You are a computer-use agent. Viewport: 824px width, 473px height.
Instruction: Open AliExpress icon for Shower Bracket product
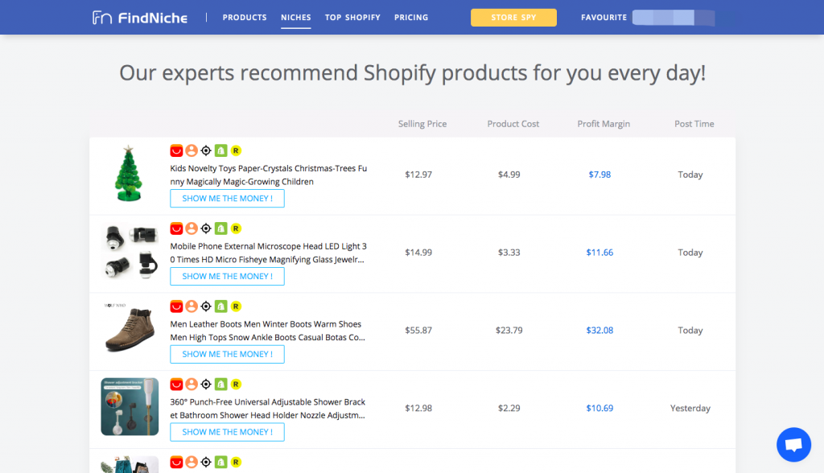click(176, 385)
